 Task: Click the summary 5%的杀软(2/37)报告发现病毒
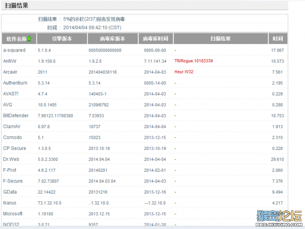tap(94, 19)
